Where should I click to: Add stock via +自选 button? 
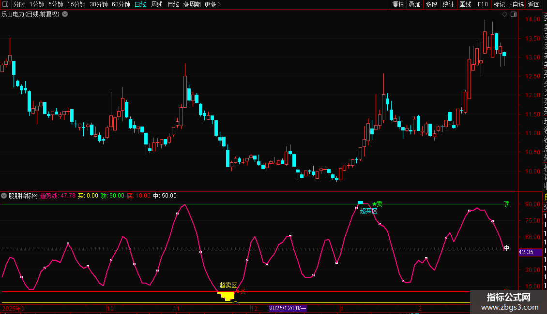517,4
